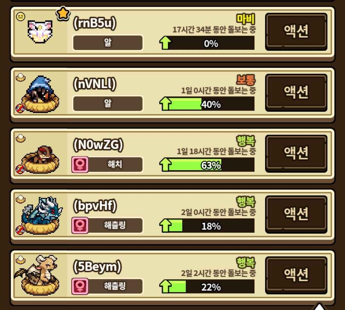Click the nest egg icon above 5Beym
This screenshot has width=345, height=310.
[21, 260]
